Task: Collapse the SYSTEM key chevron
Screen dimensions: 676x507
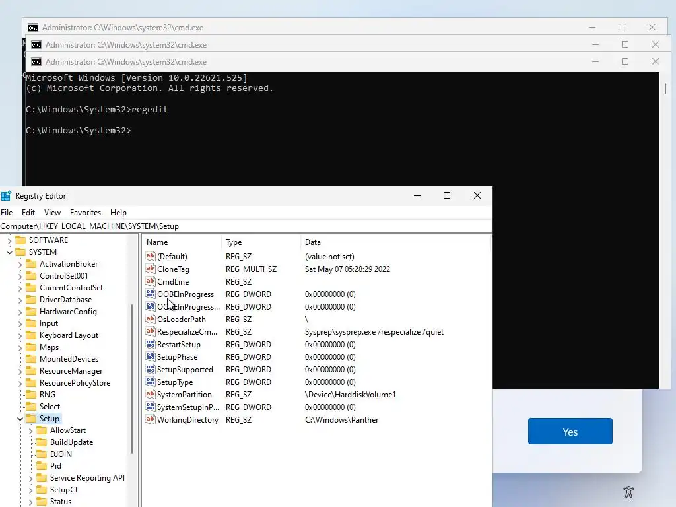Action: click(9, 253)
